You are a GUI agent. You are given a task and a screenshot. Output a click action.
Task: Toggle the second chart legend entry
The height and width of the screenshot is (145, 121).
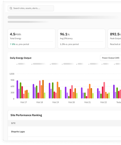coord(39,64)
